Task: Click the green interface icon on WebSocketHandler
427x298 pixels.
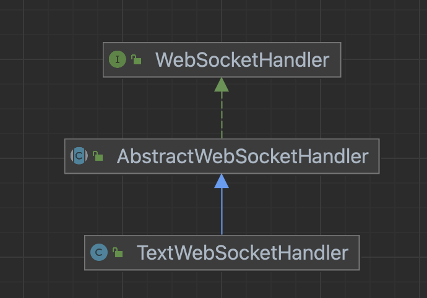Action: tap(118, 59)
